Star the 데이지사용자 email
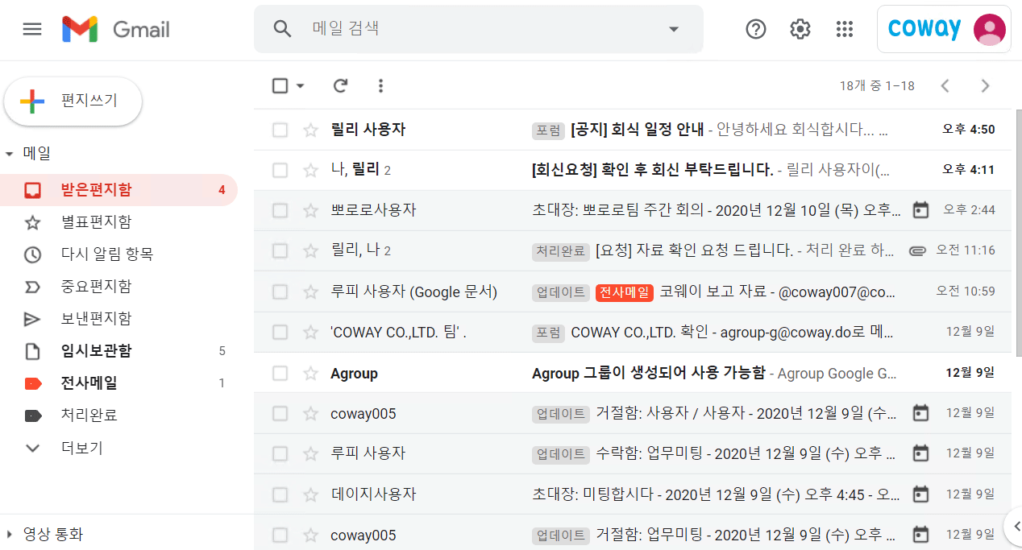 pos(310,494)
